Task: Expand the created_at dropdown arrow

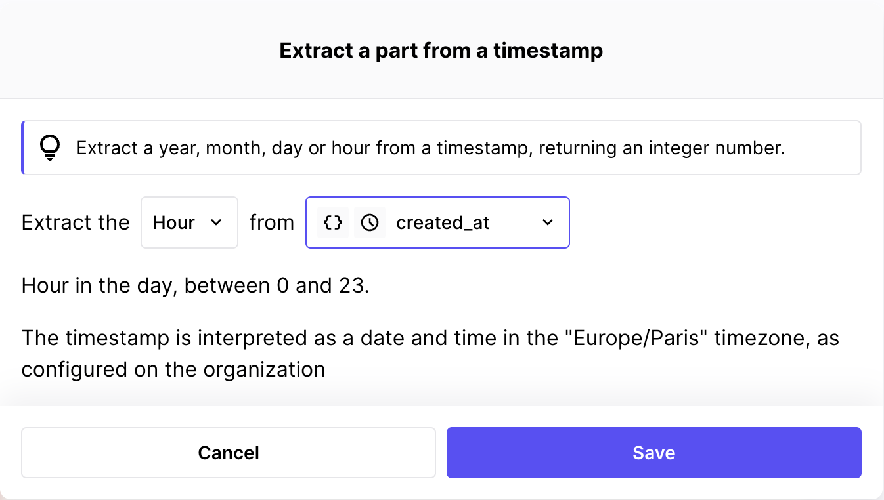Action: (x=548, y=222)
